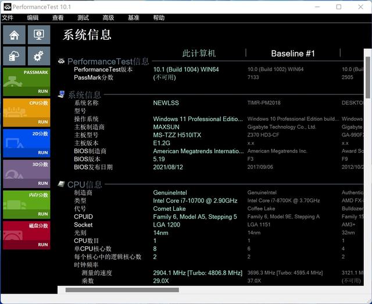
Task: Open the settings gears icon
Action: click(39, 56)
